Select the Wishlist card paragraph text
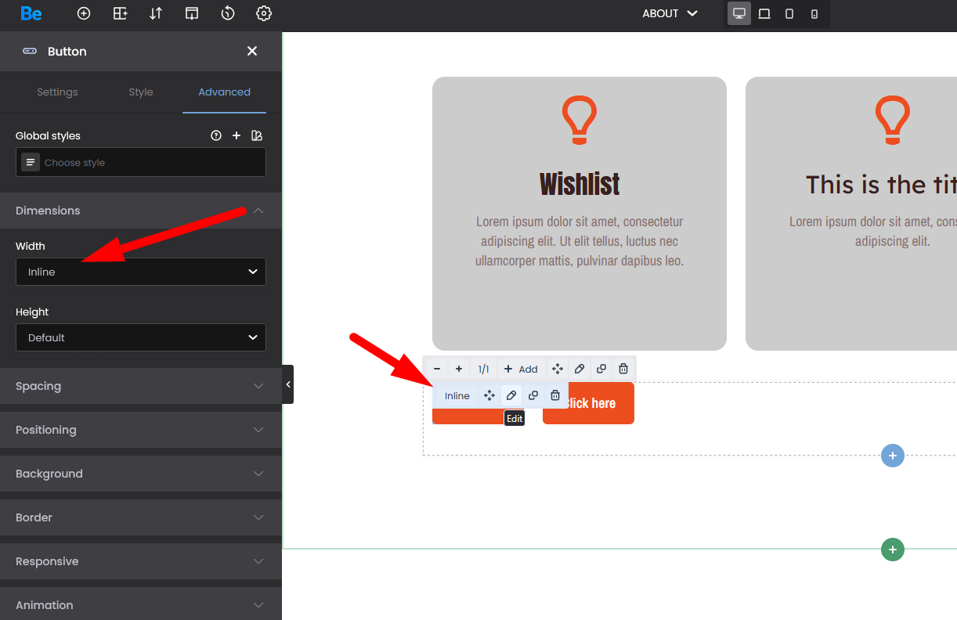The height and width of the screenshot is (620, 957). (x=580, y=241)
